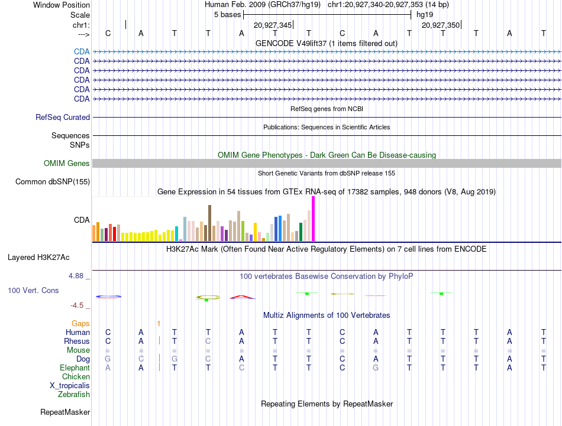Click the 100 Vert. Cons label
The height and width of the screenshot is (426, 562).
tap(33, 290)
